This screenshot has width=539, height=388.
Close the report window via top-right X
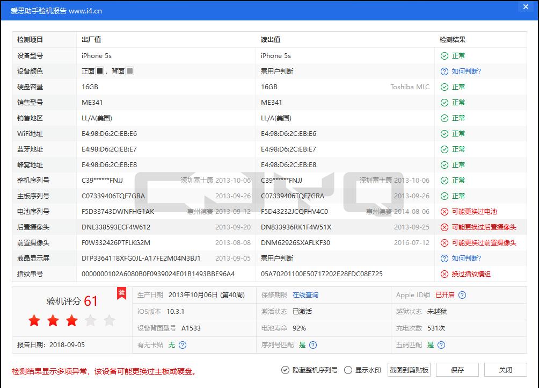pyautogui.click(x=525, y=7)
